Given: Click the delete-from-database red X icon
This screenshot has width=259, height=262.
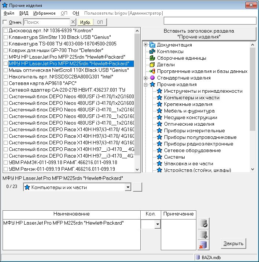Looking at the screenshot, I should [203, 245].
